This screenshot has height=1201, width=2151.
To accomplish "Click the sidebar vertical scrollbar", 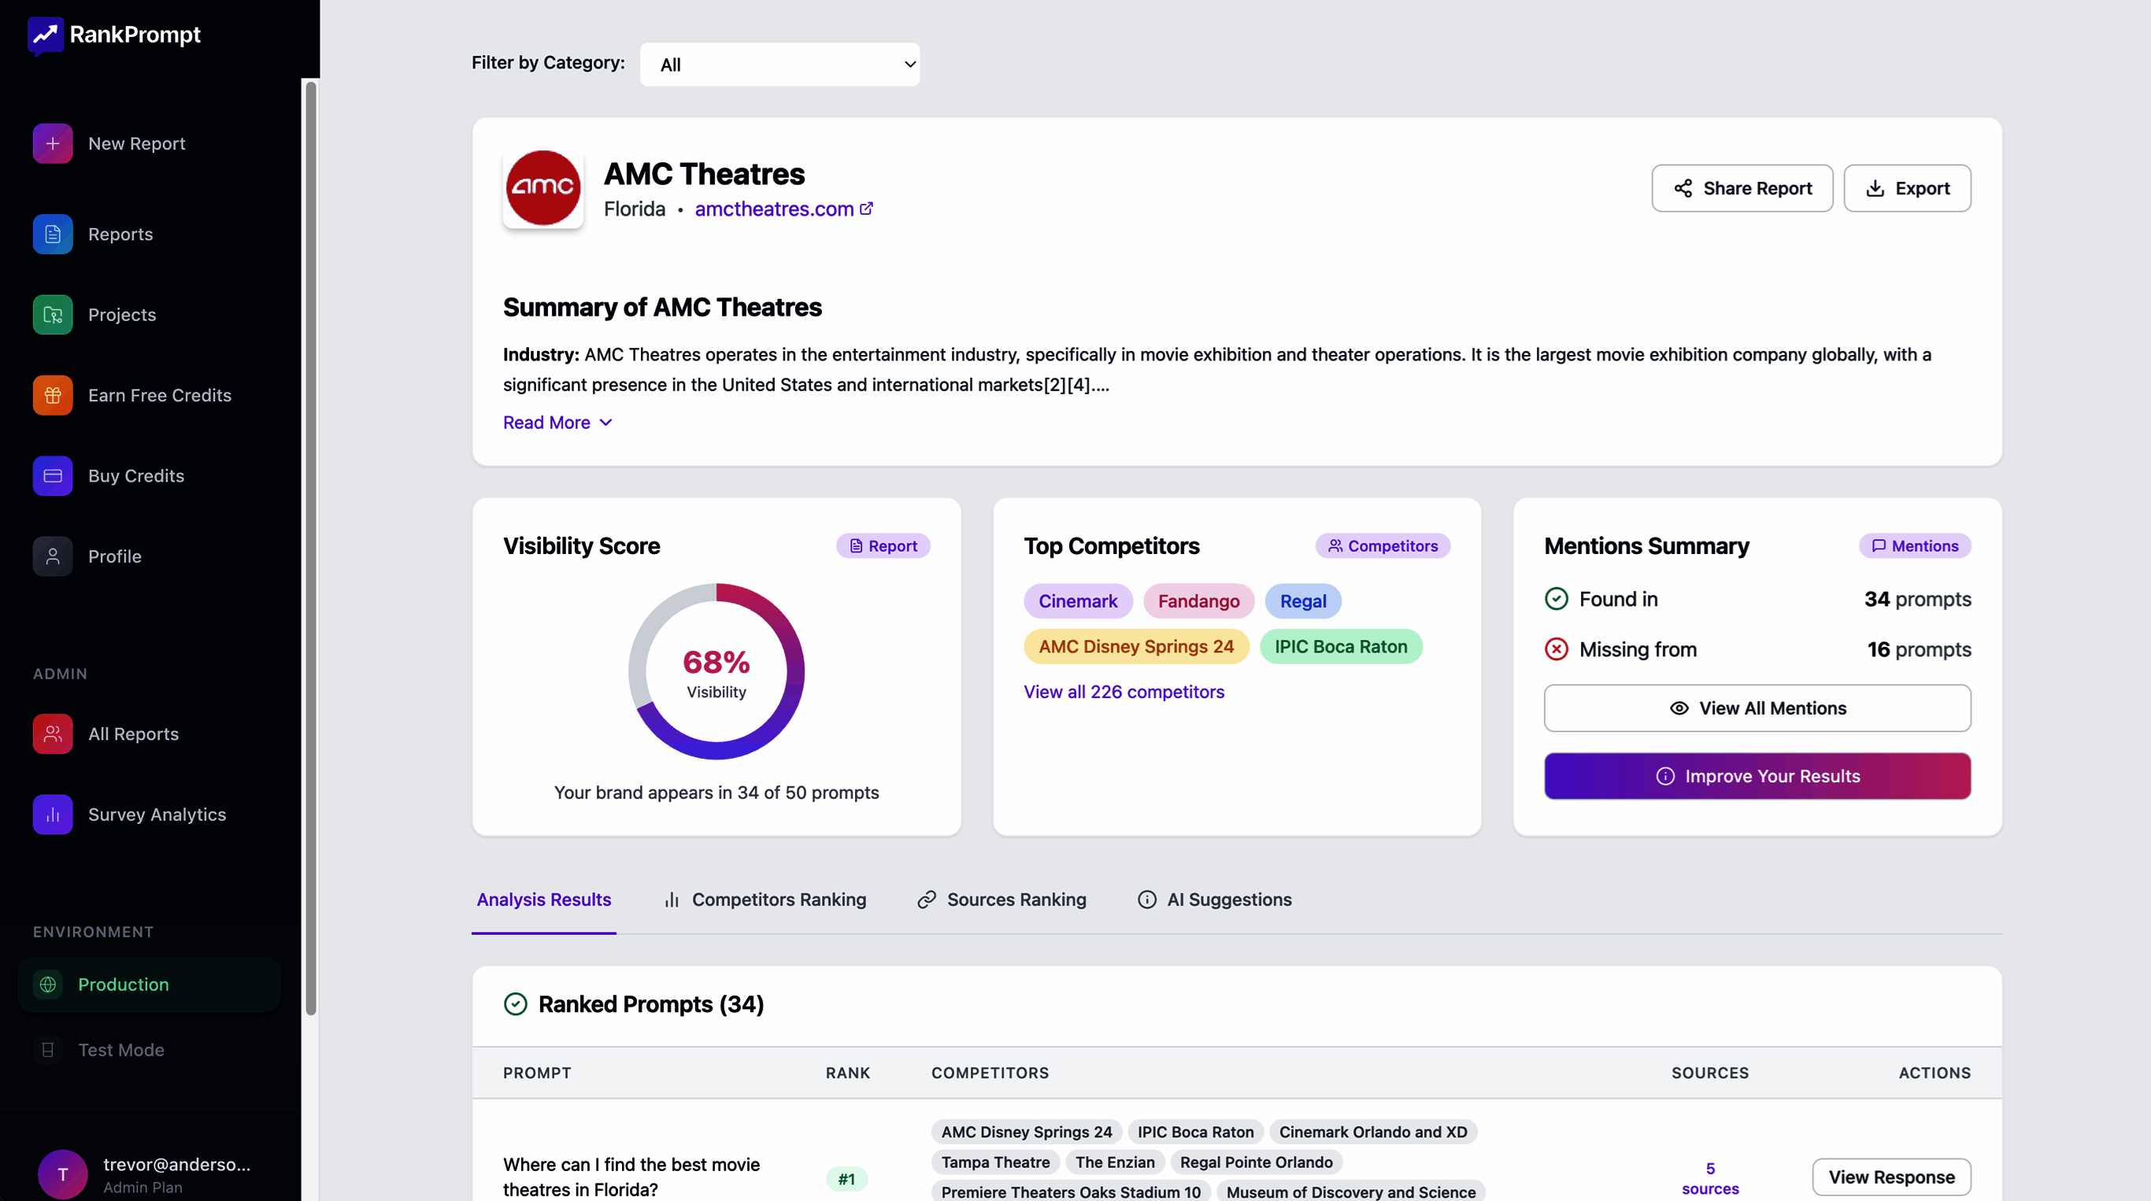I will [311, 548].
